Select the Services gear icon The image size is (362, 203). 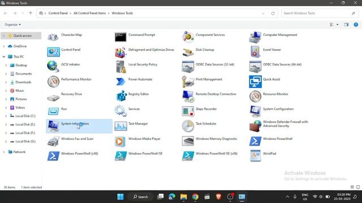120,111
